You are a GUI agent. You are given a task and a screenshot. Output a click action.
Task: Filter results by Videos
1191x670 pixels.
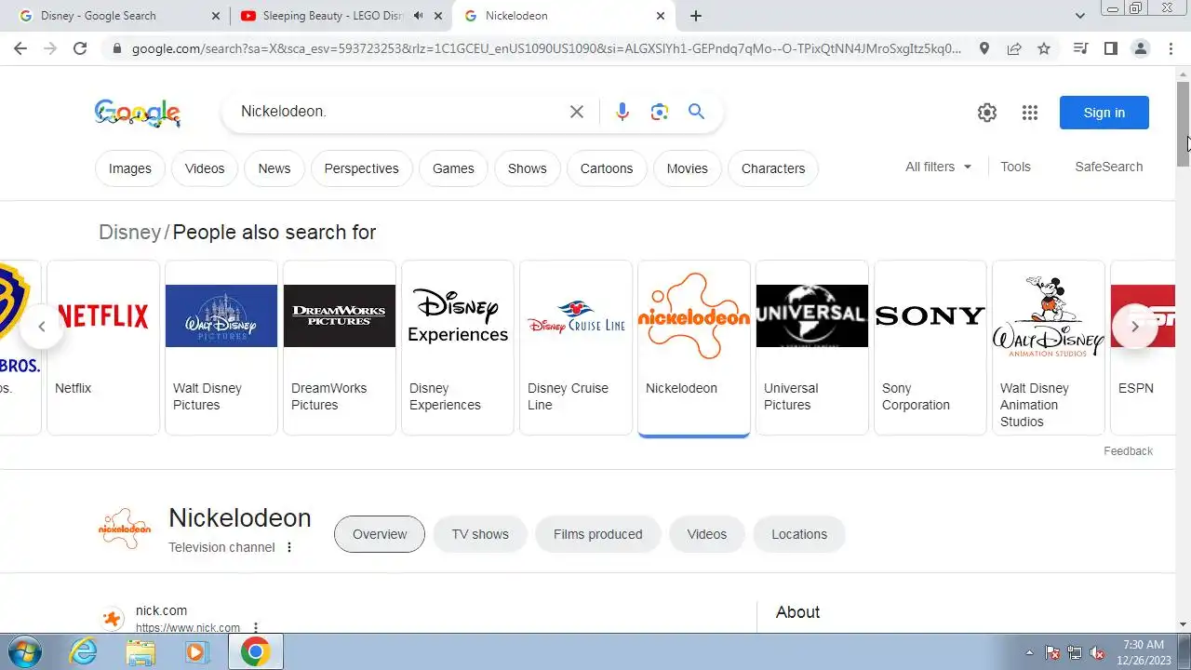205,168
